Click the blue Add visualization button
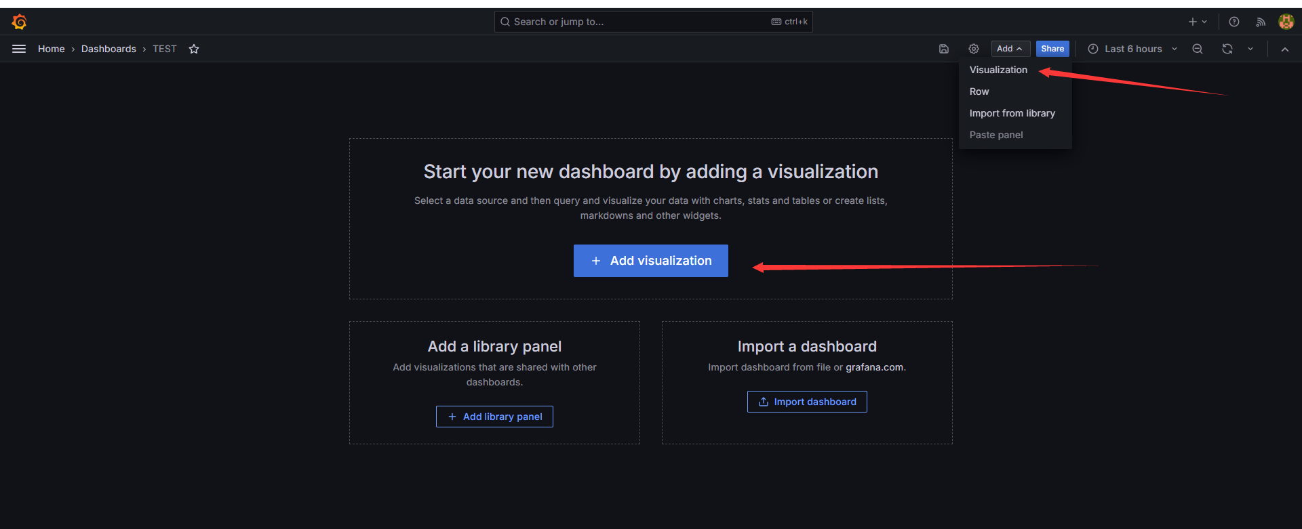This screenshot has height=529, width=1302. [650, 261]
